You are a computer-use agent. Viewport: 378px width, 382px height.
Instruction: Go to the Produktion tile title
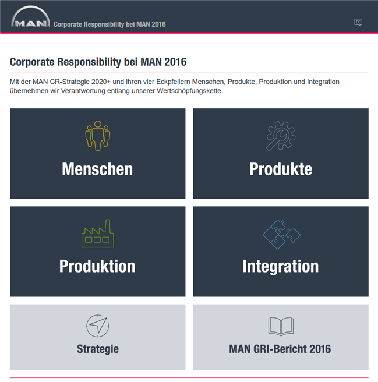[x=97, y=266]
